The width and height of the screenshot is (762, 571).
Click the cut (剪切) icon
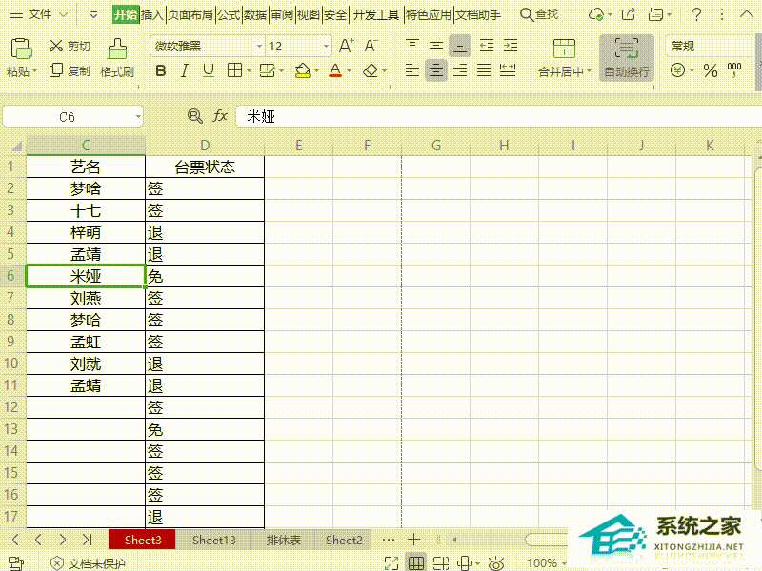(69, 46)
